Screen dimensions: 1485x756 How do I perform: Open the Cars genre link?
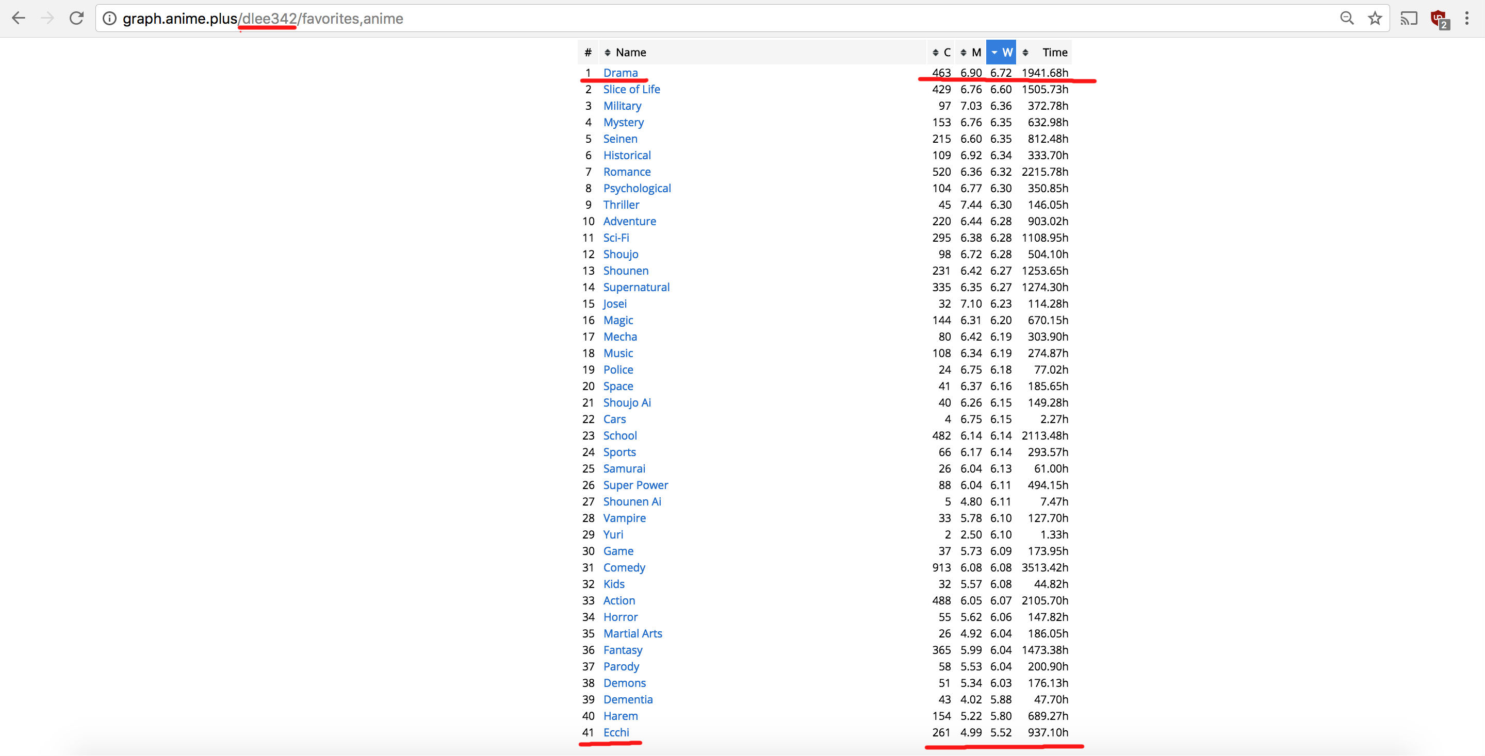coord(614,419)
